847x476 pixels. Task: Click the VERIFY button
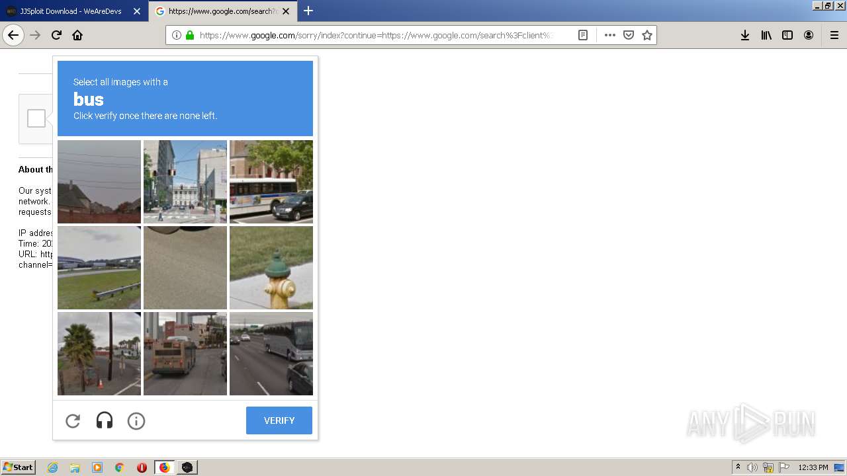pyautogui.click(x=279, y=420)
